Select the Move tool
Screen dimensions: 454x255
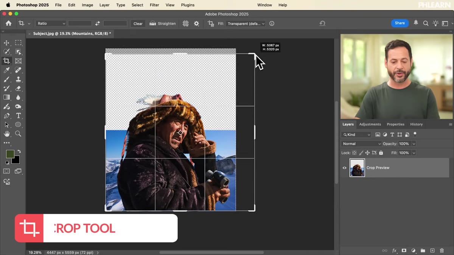click(x=6, y=43)
